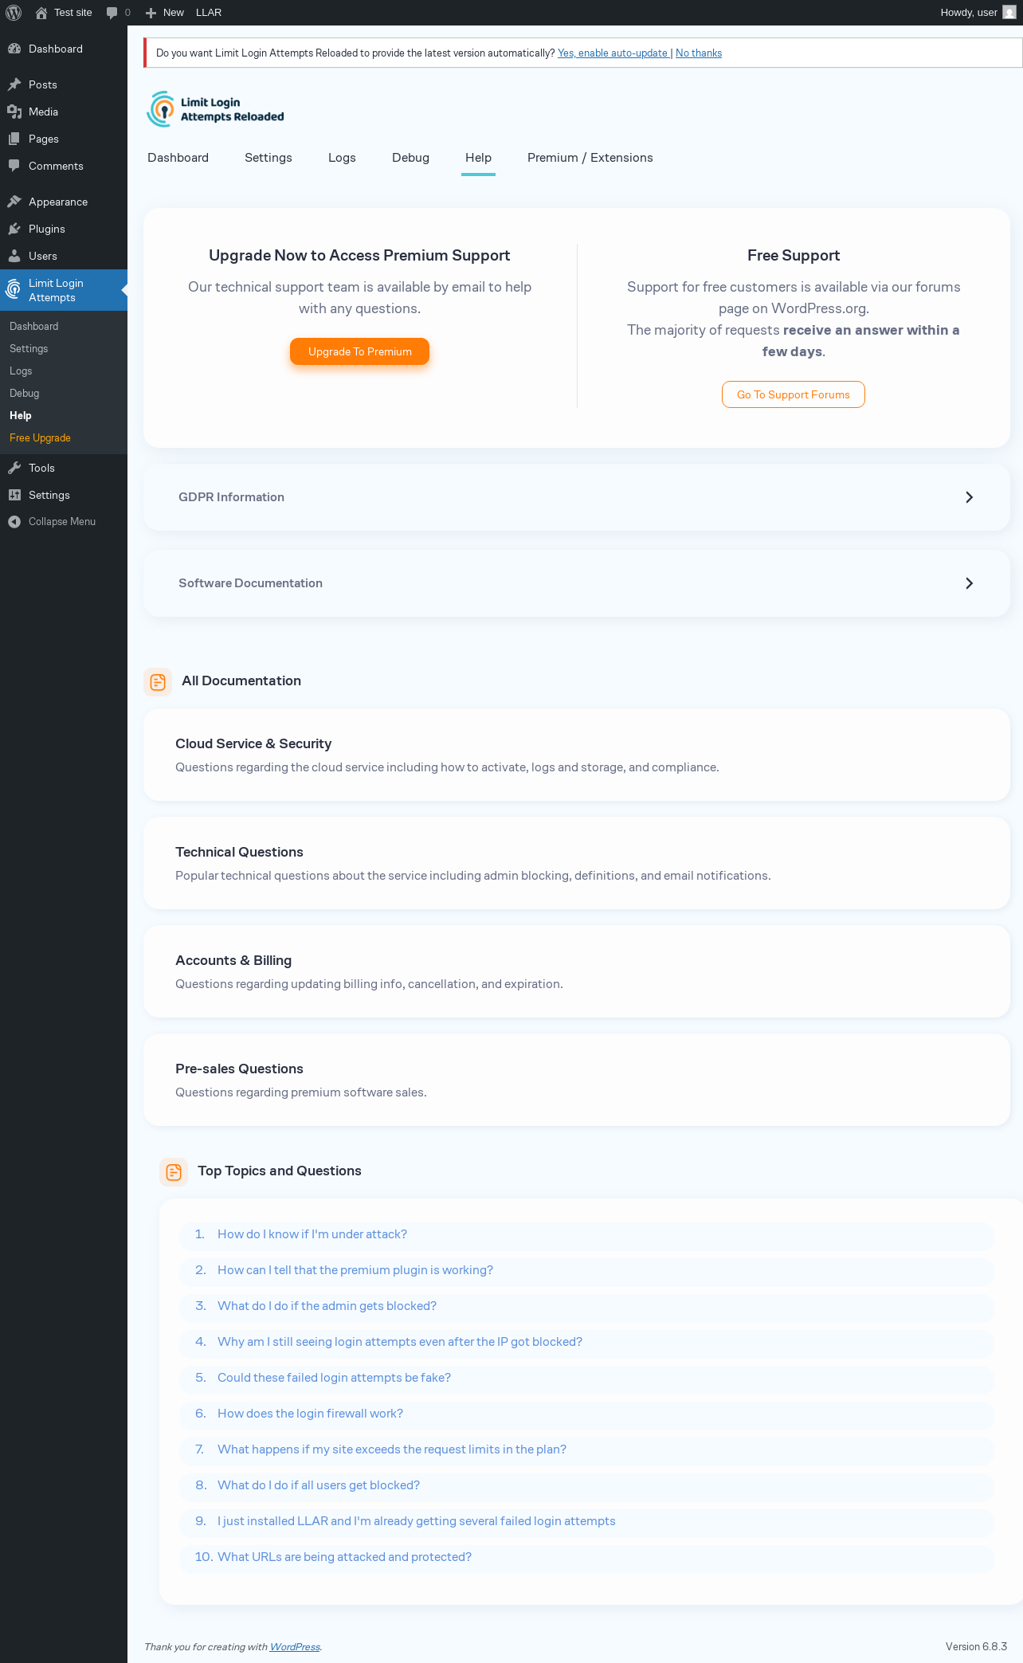This screenshot has height=1663, width=1023.
Task: Open Dashboard under Limit Login Attempts submenu
Action: pos(33,326)
